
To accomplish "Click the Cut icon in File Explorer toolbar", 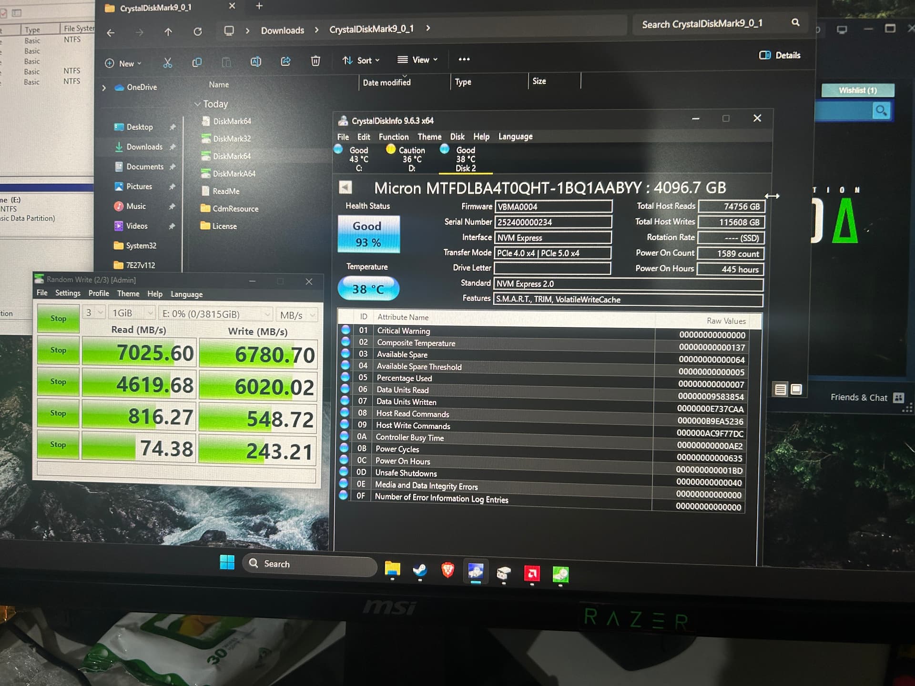I will pyautogui.click(x=167, y=63).
